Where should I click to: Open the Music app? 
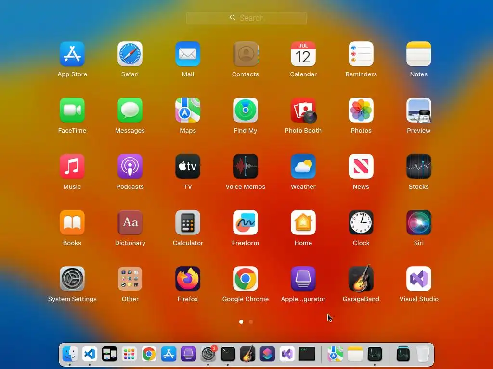coord(72,166)
